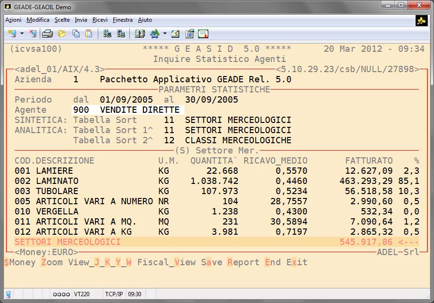Click the copy icon in toolbar

pos(76,34)
